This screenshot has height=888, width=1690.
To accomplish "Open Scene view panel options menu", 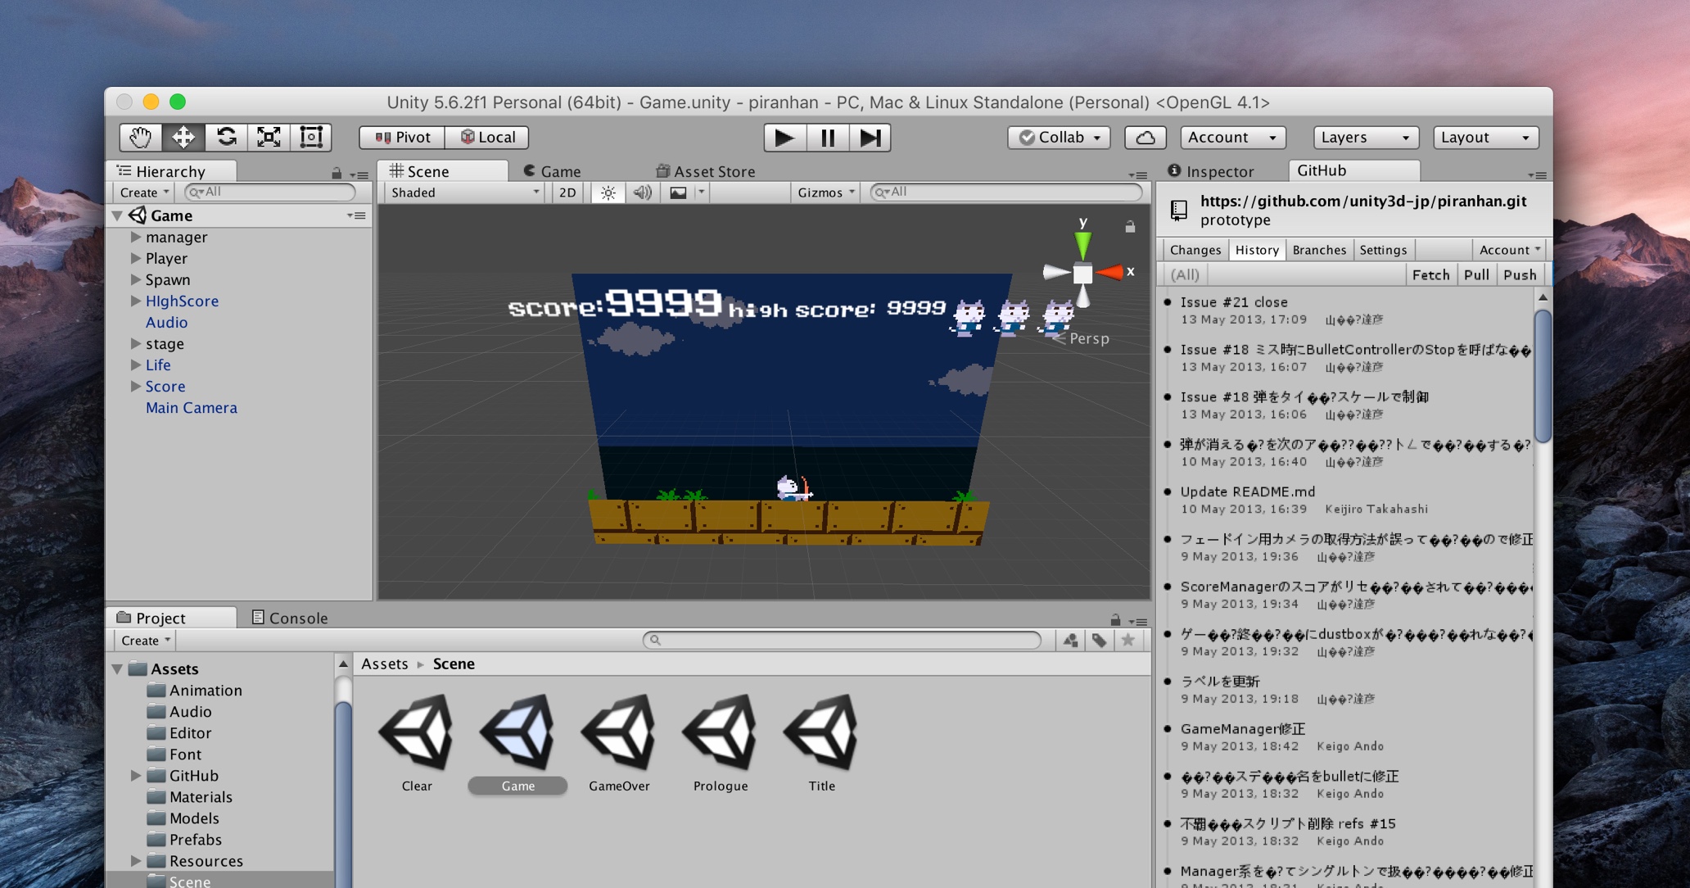I will coord(1137,174).
